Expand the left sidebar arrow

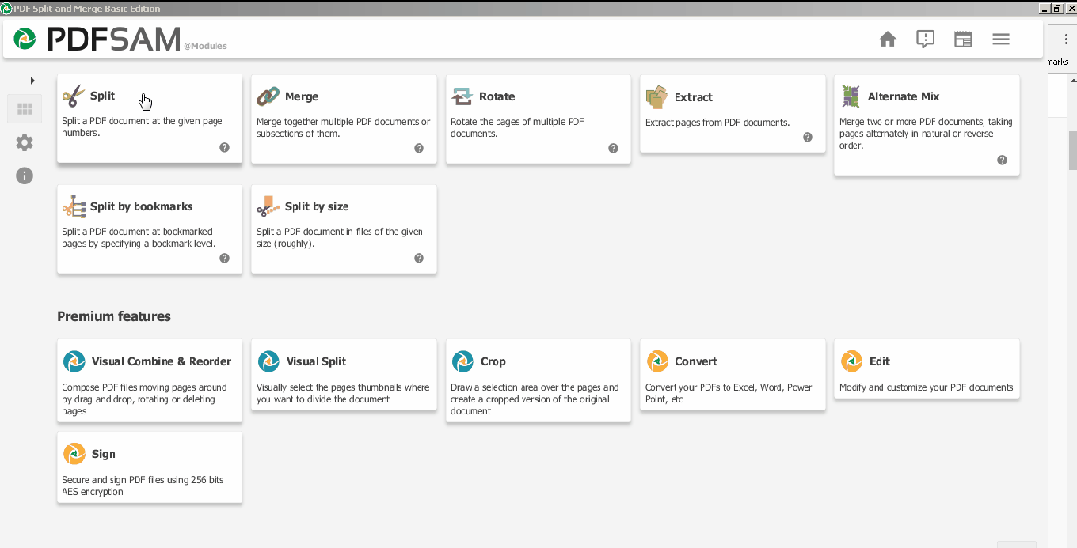click(32, 80)
